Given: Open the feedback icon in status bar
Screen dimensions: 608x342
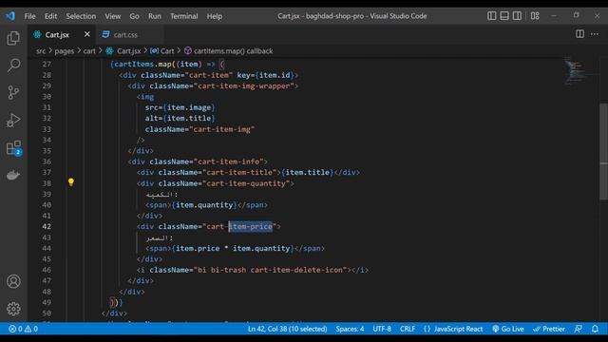Looking at the screenshot, I should click(579, 329).
